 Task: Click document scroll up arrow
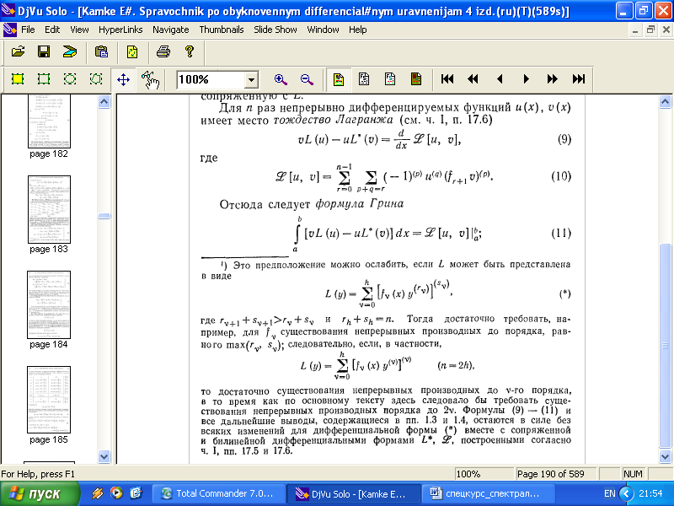click(x=665, y=101)
